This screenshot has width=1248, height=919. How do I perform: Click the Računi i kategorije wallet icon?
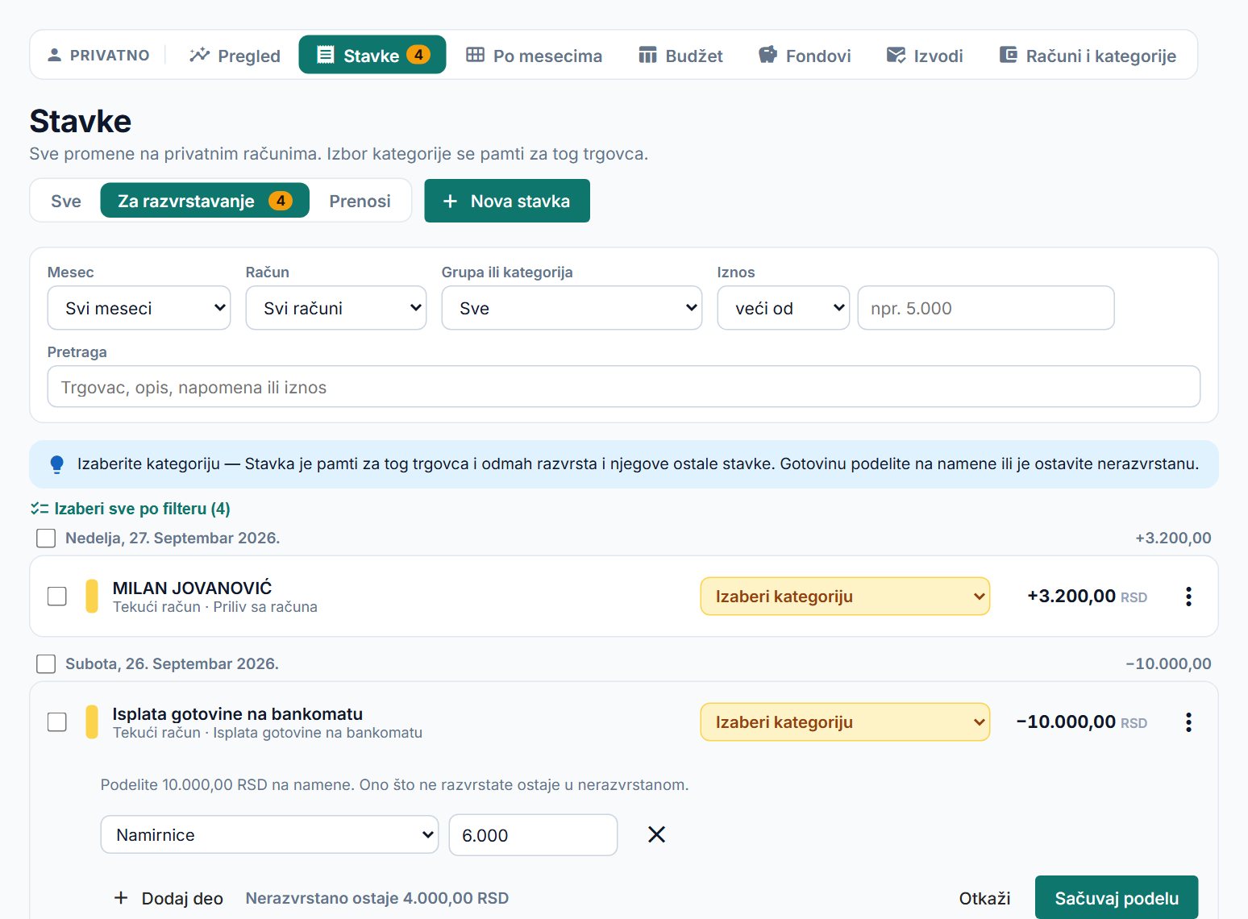tap(1009, 55)
